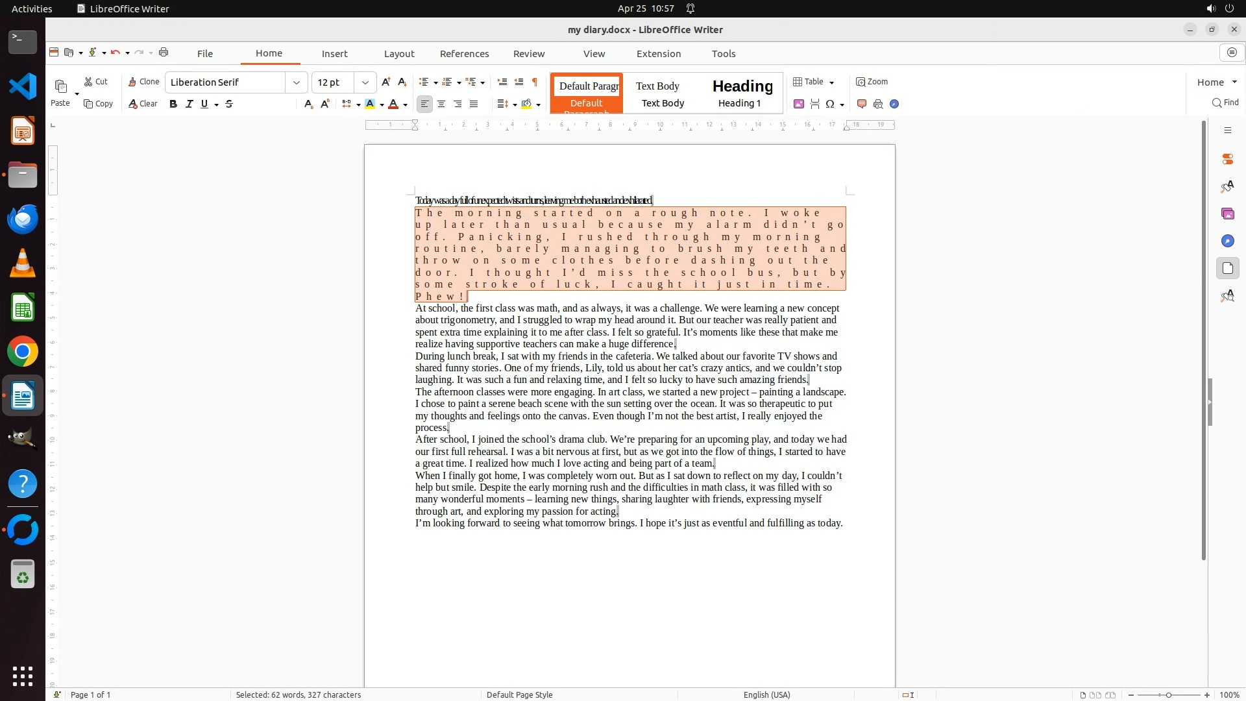
Task: Apply Heading 1 paragraph style
Action: coord(742,93)
